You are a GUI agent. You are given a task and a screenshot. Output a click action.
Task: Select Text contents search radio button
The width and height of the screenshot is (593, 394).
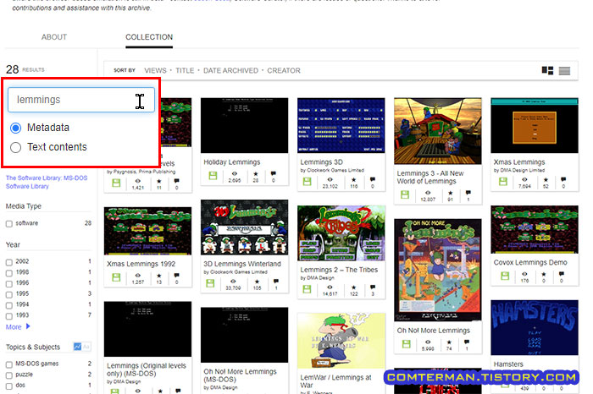(x=15, y=147)
